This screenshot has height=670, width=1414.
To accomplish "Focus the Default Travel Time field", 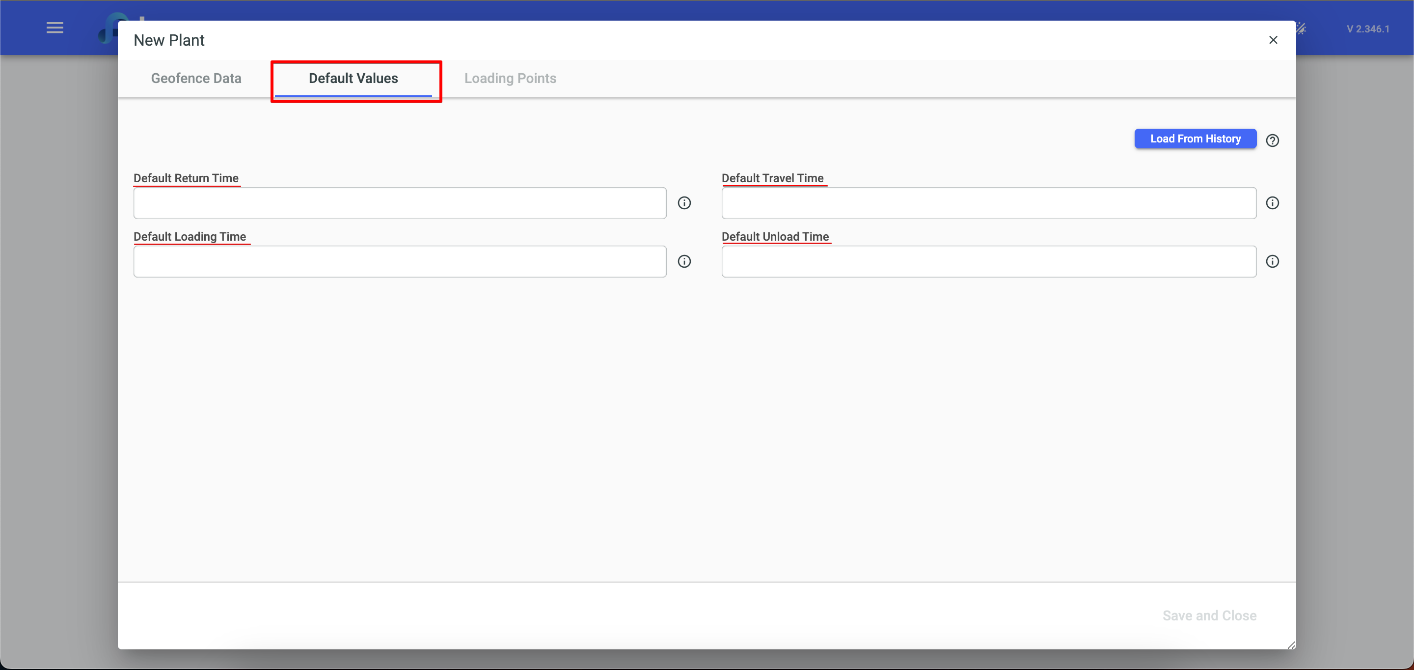I will [x=988, y=203].
